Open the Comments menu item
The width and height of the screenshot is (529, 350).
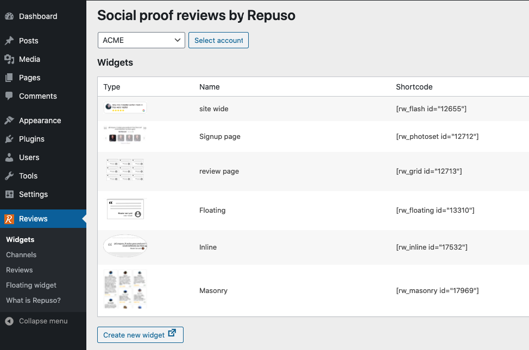43,96
